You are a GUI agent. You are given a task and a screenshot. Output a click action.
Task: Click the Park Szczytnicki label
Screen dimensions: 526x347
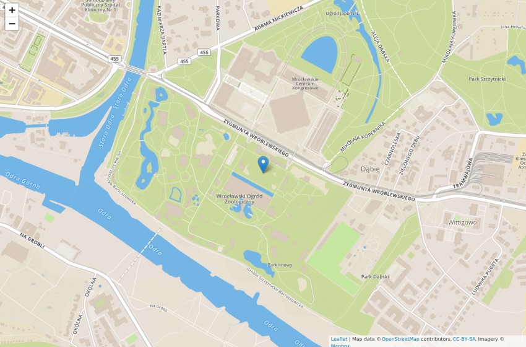pos(487,79)
